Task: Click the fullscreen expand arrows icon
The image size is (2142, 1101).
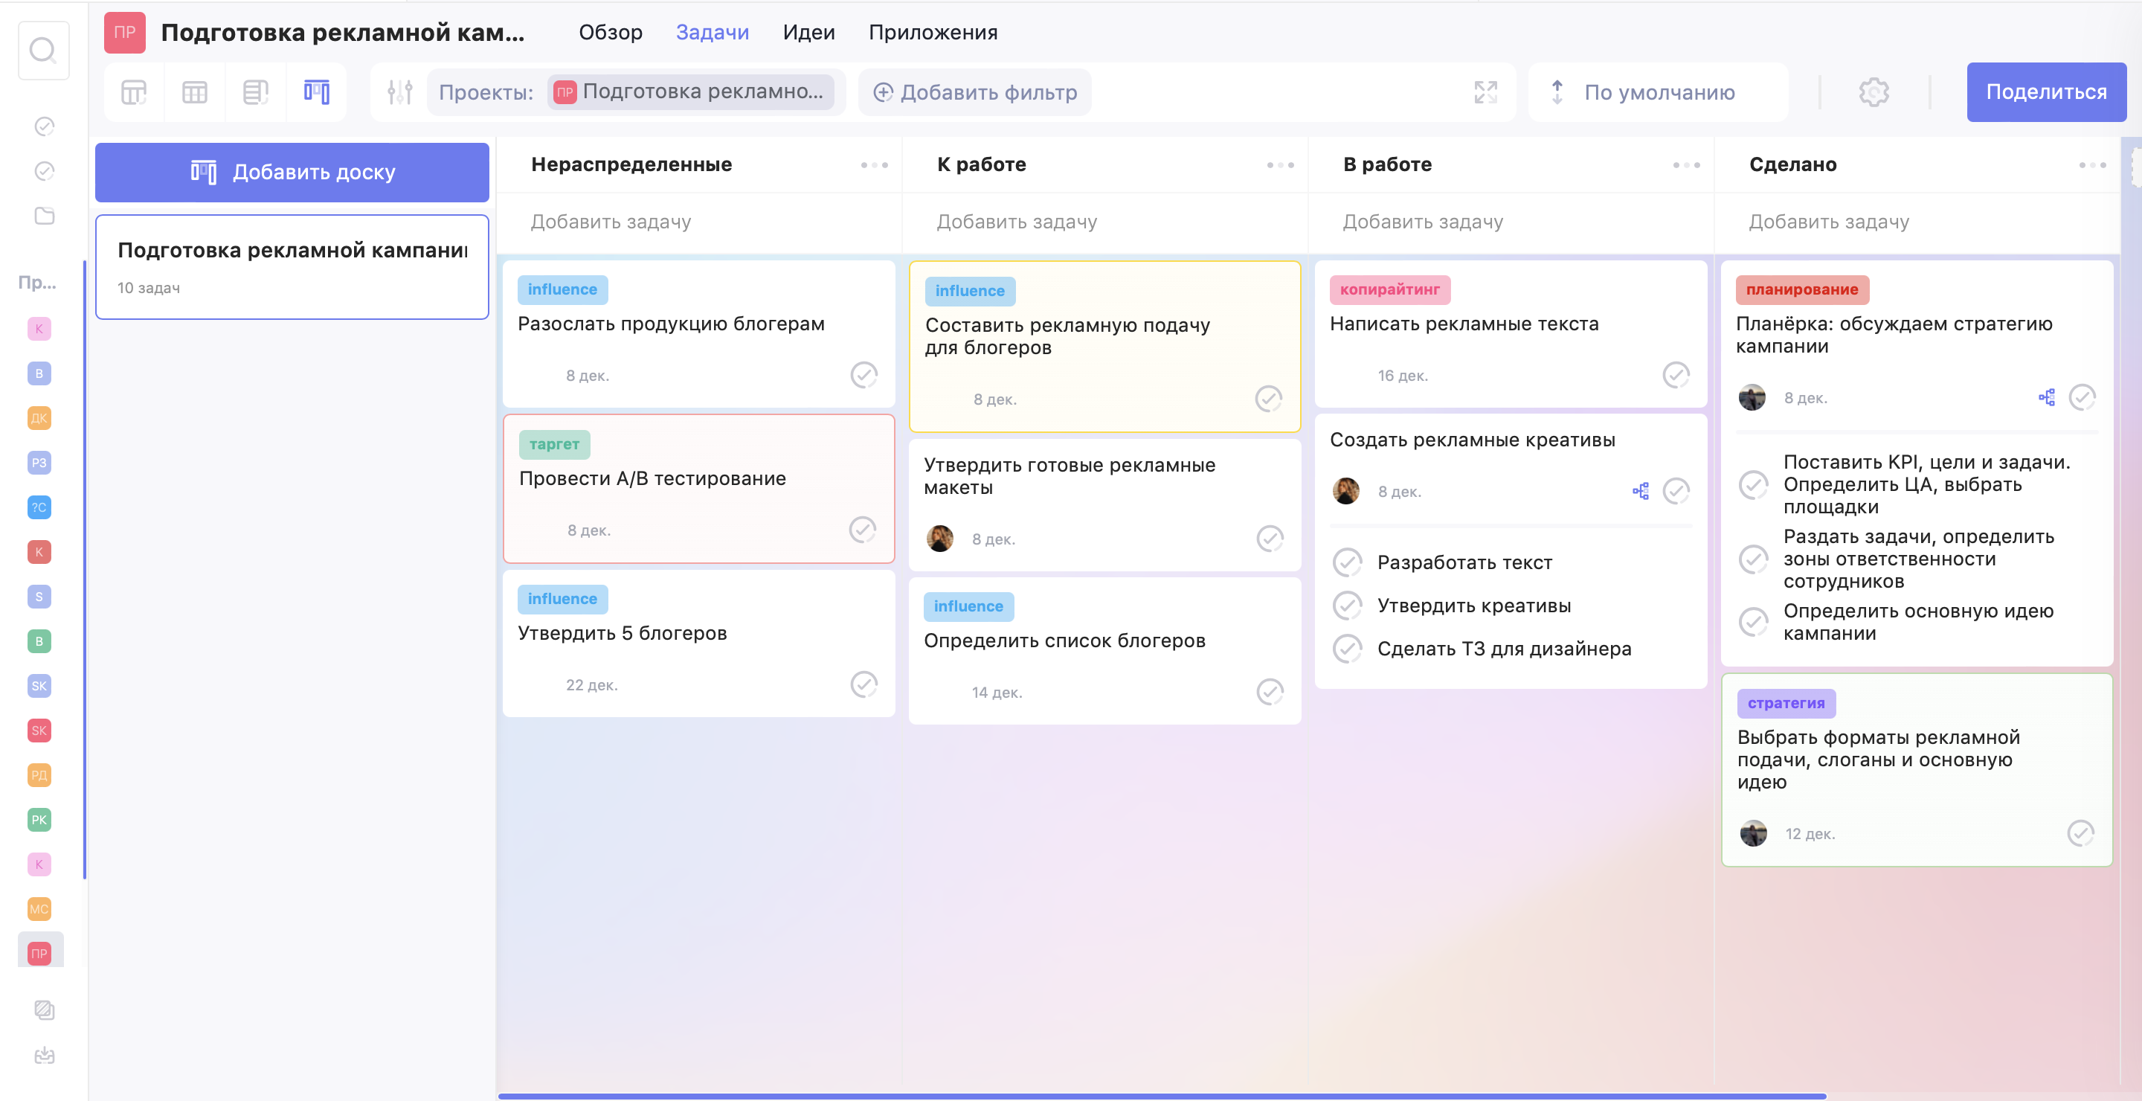Action: pos(1485,92)
